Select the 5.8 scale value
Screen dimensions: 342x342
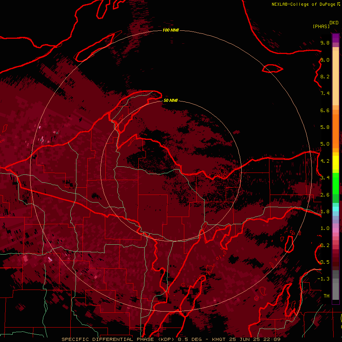click(325, 127)
